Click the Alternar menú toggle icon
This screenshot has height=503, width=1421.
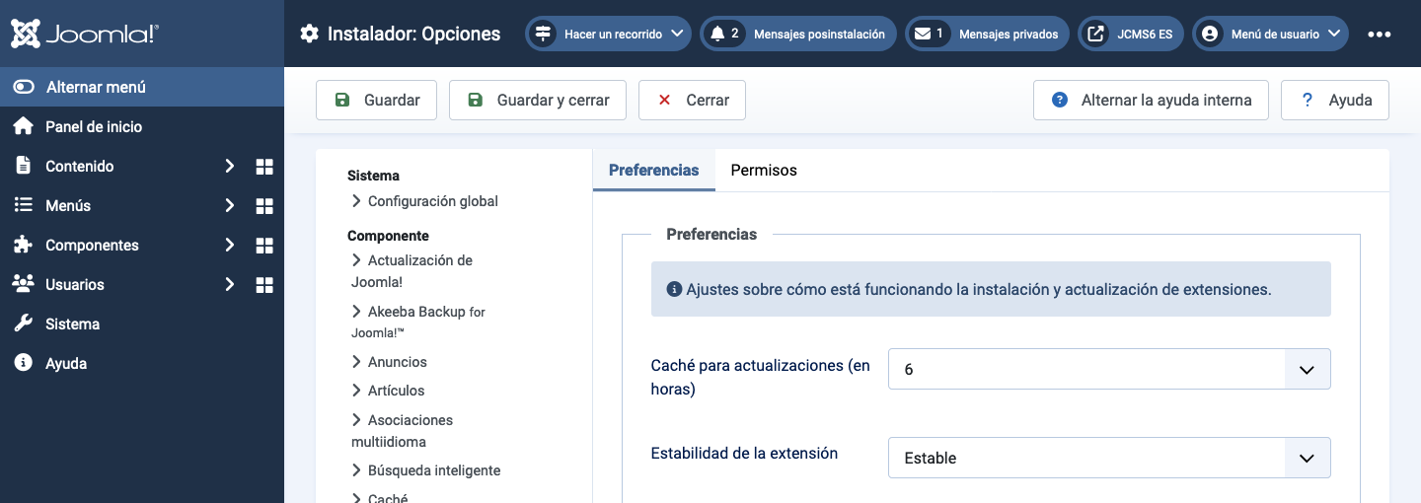tap(24, 87)
